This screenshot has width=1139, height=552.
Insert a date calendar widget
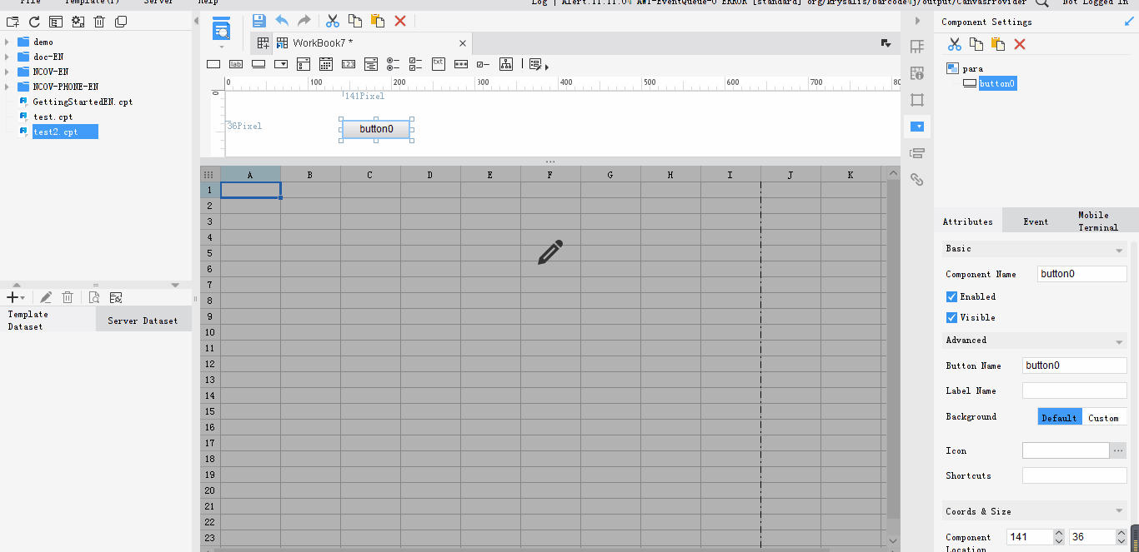point(326,64)
